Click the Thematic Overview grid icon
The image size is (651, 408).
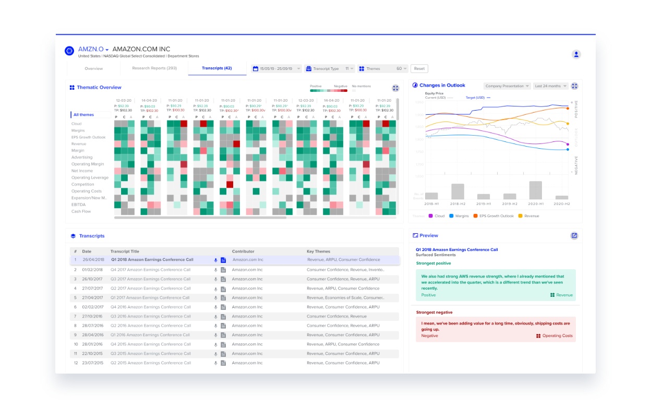pyautogui.click(x=72, y=88)
